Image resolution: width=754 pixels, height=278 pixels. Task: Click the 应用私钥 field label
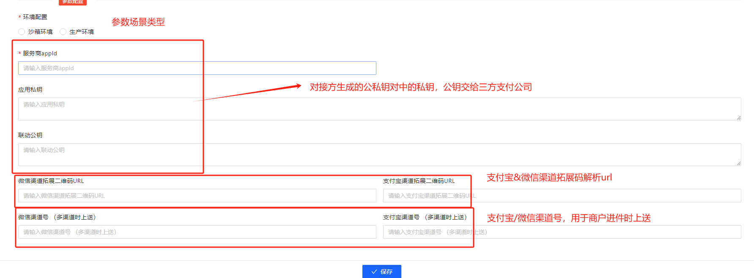point(30,90)
